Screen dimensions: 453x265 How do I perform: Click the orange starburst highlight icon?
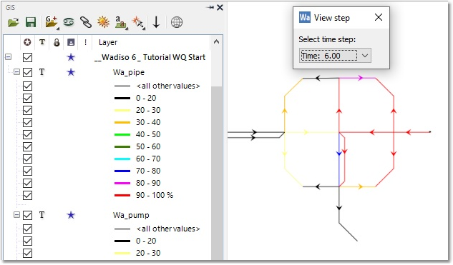pos(104,22)
